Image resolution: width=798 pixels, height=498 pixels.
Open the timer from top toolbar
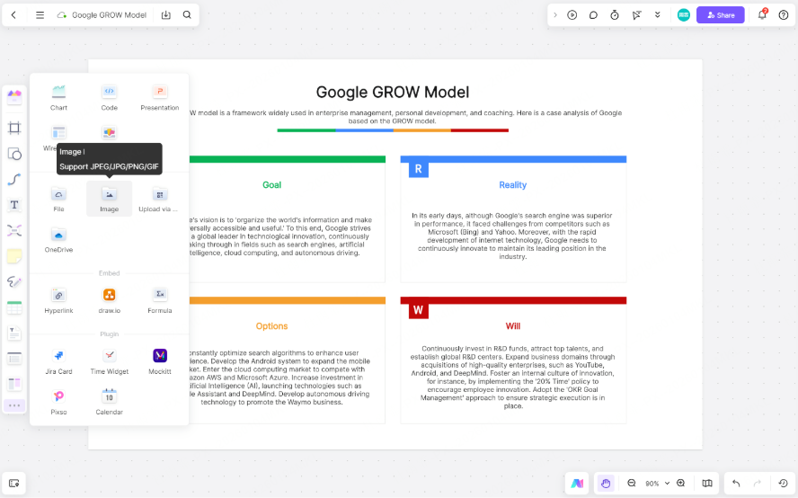[615, 15]
